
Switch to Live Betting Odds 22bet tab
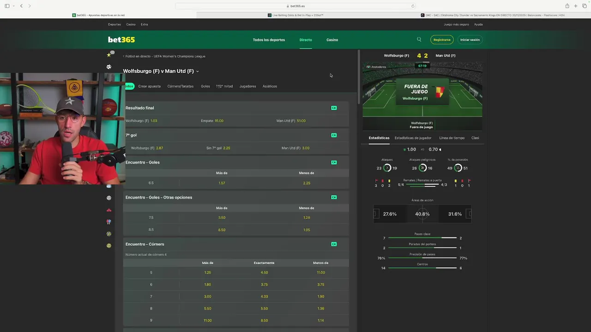point(295,15)
